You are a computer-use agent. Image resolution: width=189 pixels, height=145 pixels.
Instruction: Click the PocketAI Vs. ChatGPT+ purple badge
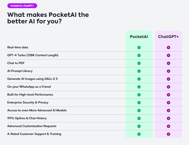pos(22,6)
